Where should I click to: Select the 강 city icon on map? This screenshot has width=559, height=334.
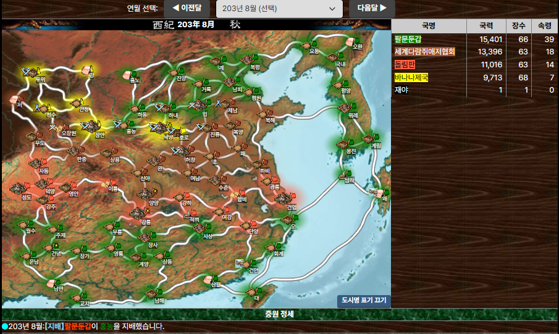87,70
